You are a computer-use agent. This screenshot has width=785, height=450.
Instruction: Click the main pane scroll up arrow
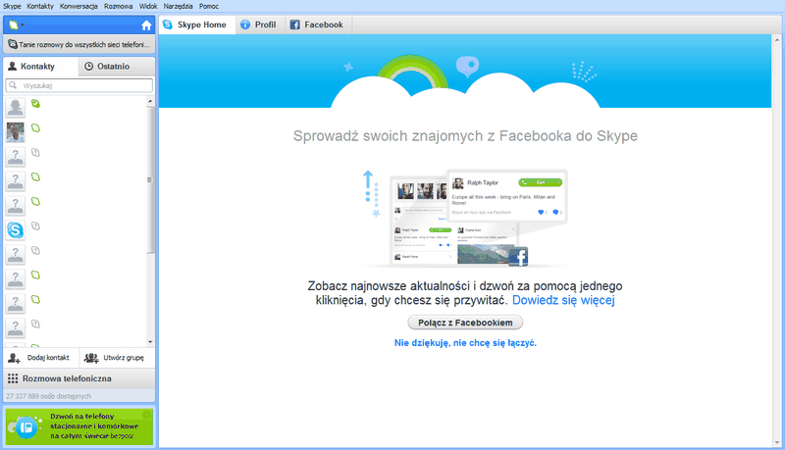pyautogui.click(x=777, y=40)
